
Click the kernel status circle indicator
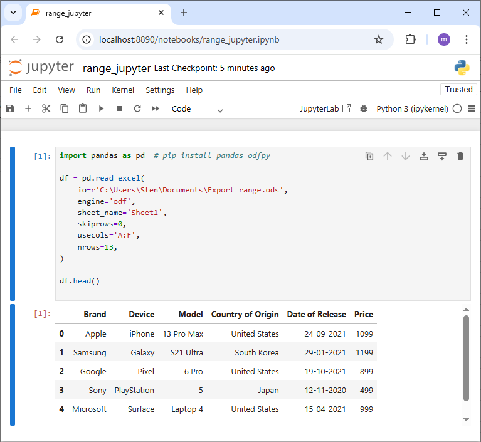457,108
